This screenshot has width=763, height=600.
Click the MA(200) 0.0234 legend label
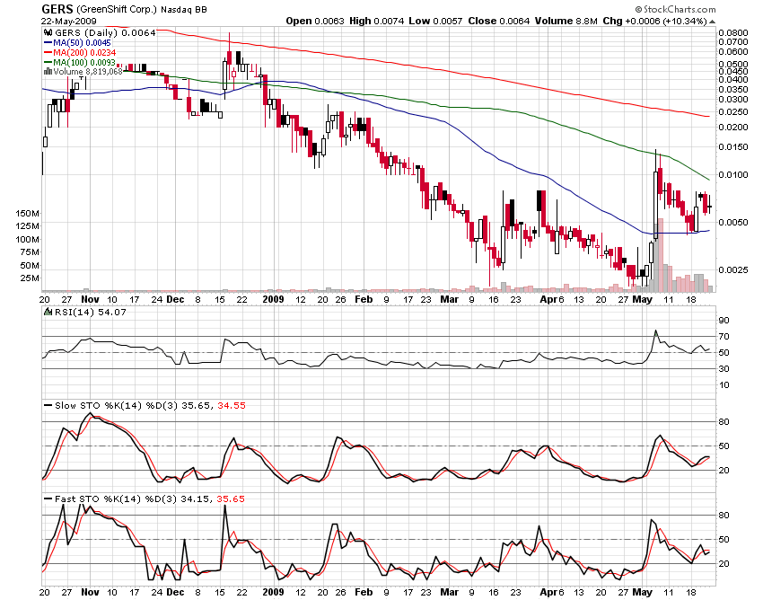tap(84, 53)
